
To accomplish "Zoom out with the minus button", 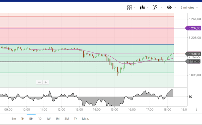I will (x=39, y=82).
